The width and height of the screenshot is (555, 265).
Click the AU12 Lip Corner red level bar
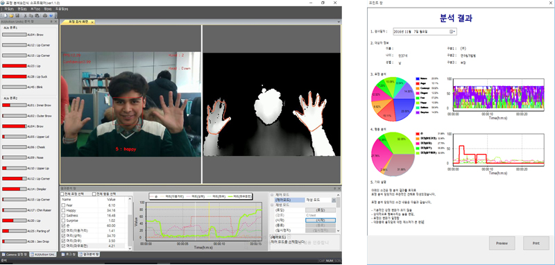click(x=14, y=178)
